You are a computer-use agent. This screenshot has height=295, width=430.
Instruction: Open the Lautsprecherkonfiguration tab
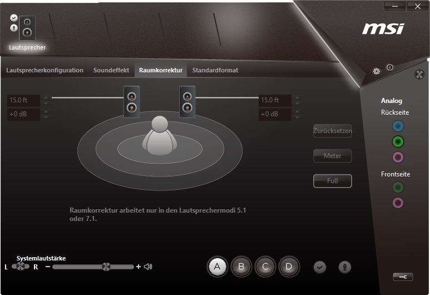(x=45, y=70)
